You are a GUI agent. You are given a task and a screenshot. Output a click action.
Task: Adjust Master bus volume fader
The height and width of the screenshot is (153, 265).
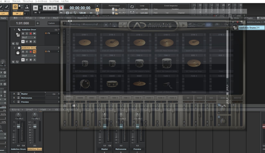pos(105,126)
